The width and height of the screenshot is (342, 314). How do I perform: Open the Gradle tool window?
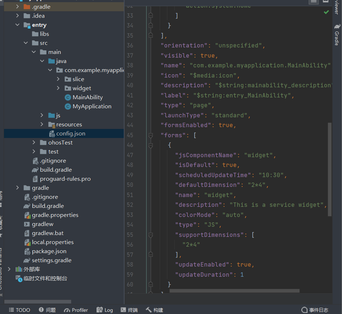click(337, 35)
